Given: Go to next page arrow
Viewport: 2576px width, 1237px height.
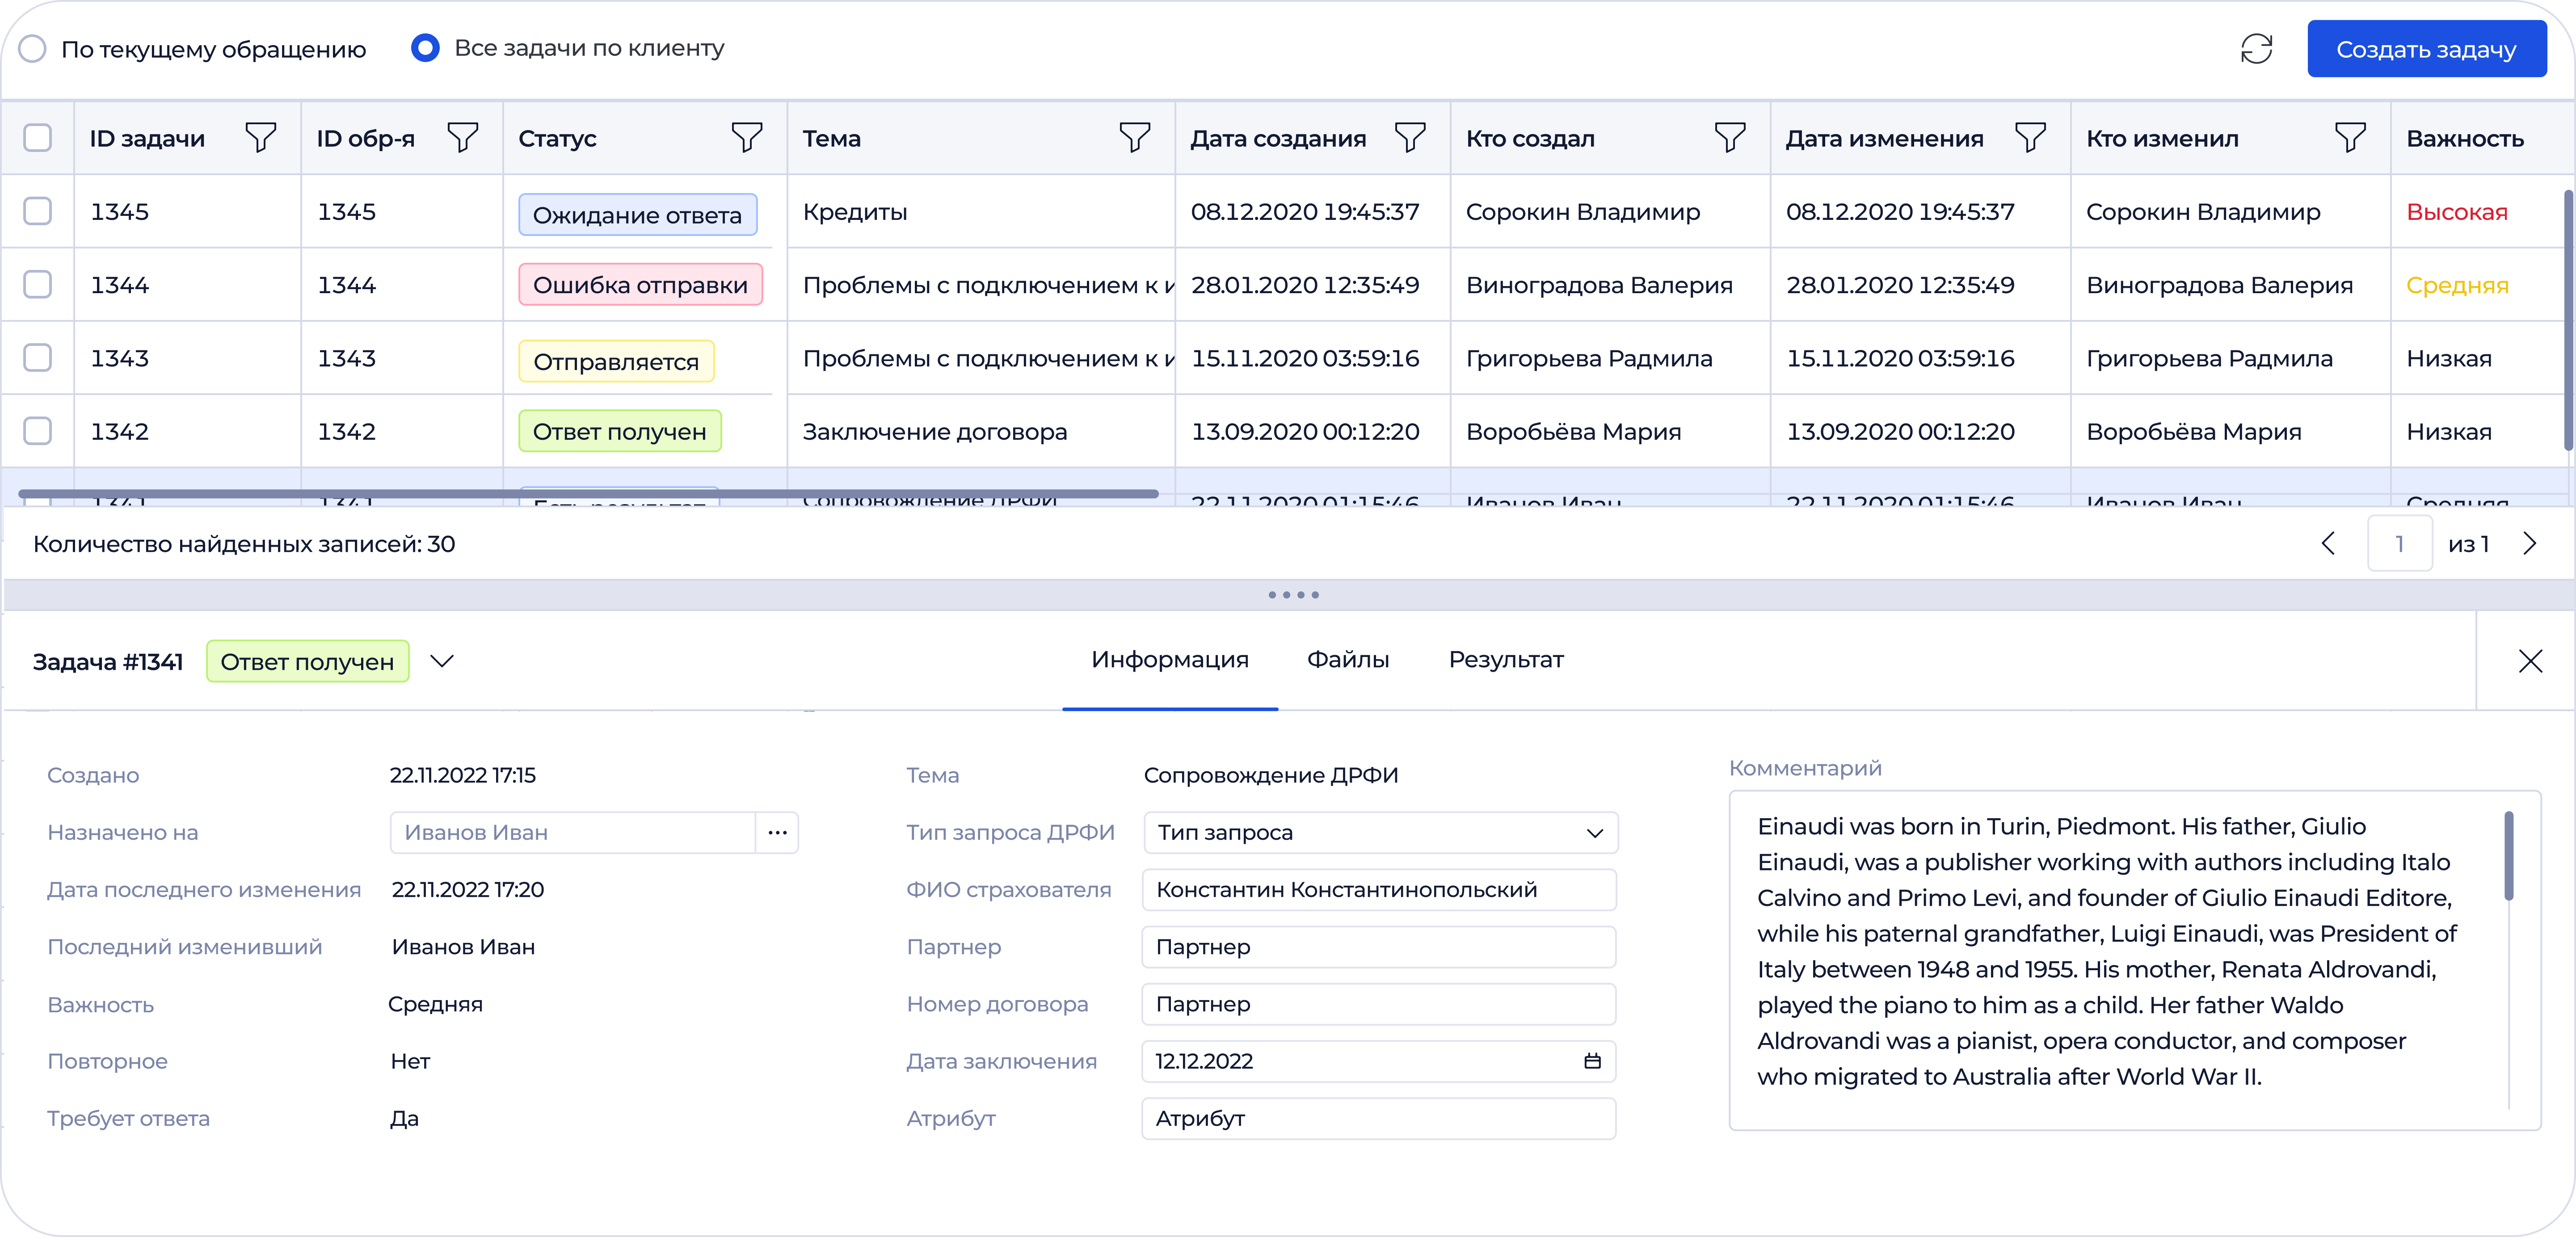Looking at the screenshot, I should (2530, 544).
